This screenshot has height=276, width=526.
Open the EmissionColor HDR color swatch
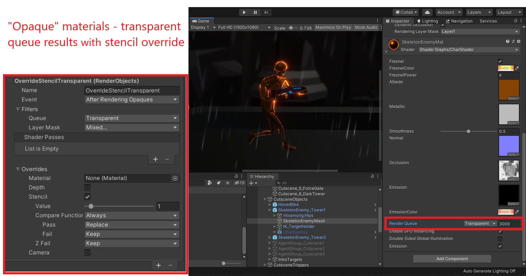[506, 212]
